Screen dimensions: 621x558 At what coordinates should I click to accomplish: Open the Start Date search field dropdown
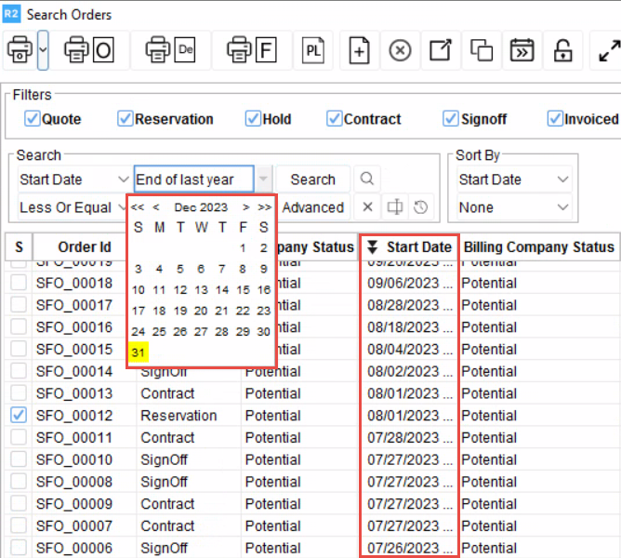(x=123, y=179)
